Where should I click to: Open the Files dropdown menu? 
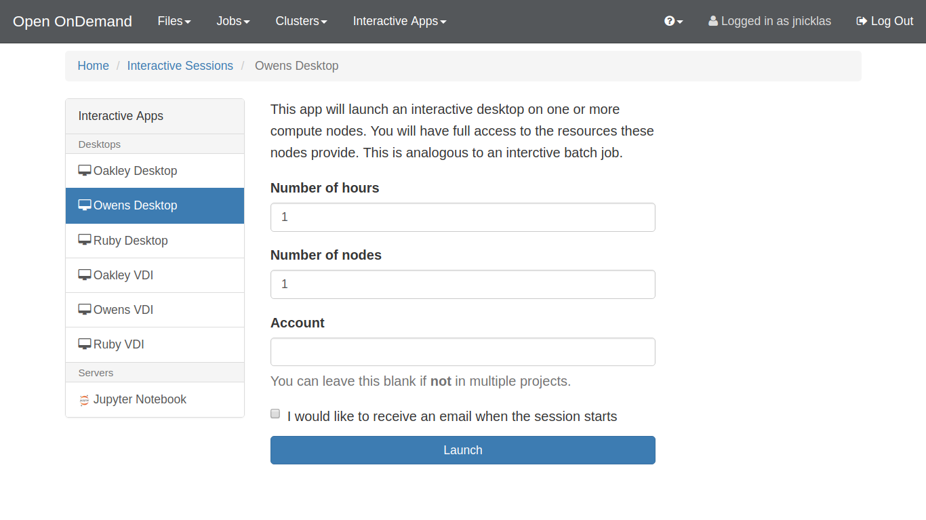click(174, 21)
